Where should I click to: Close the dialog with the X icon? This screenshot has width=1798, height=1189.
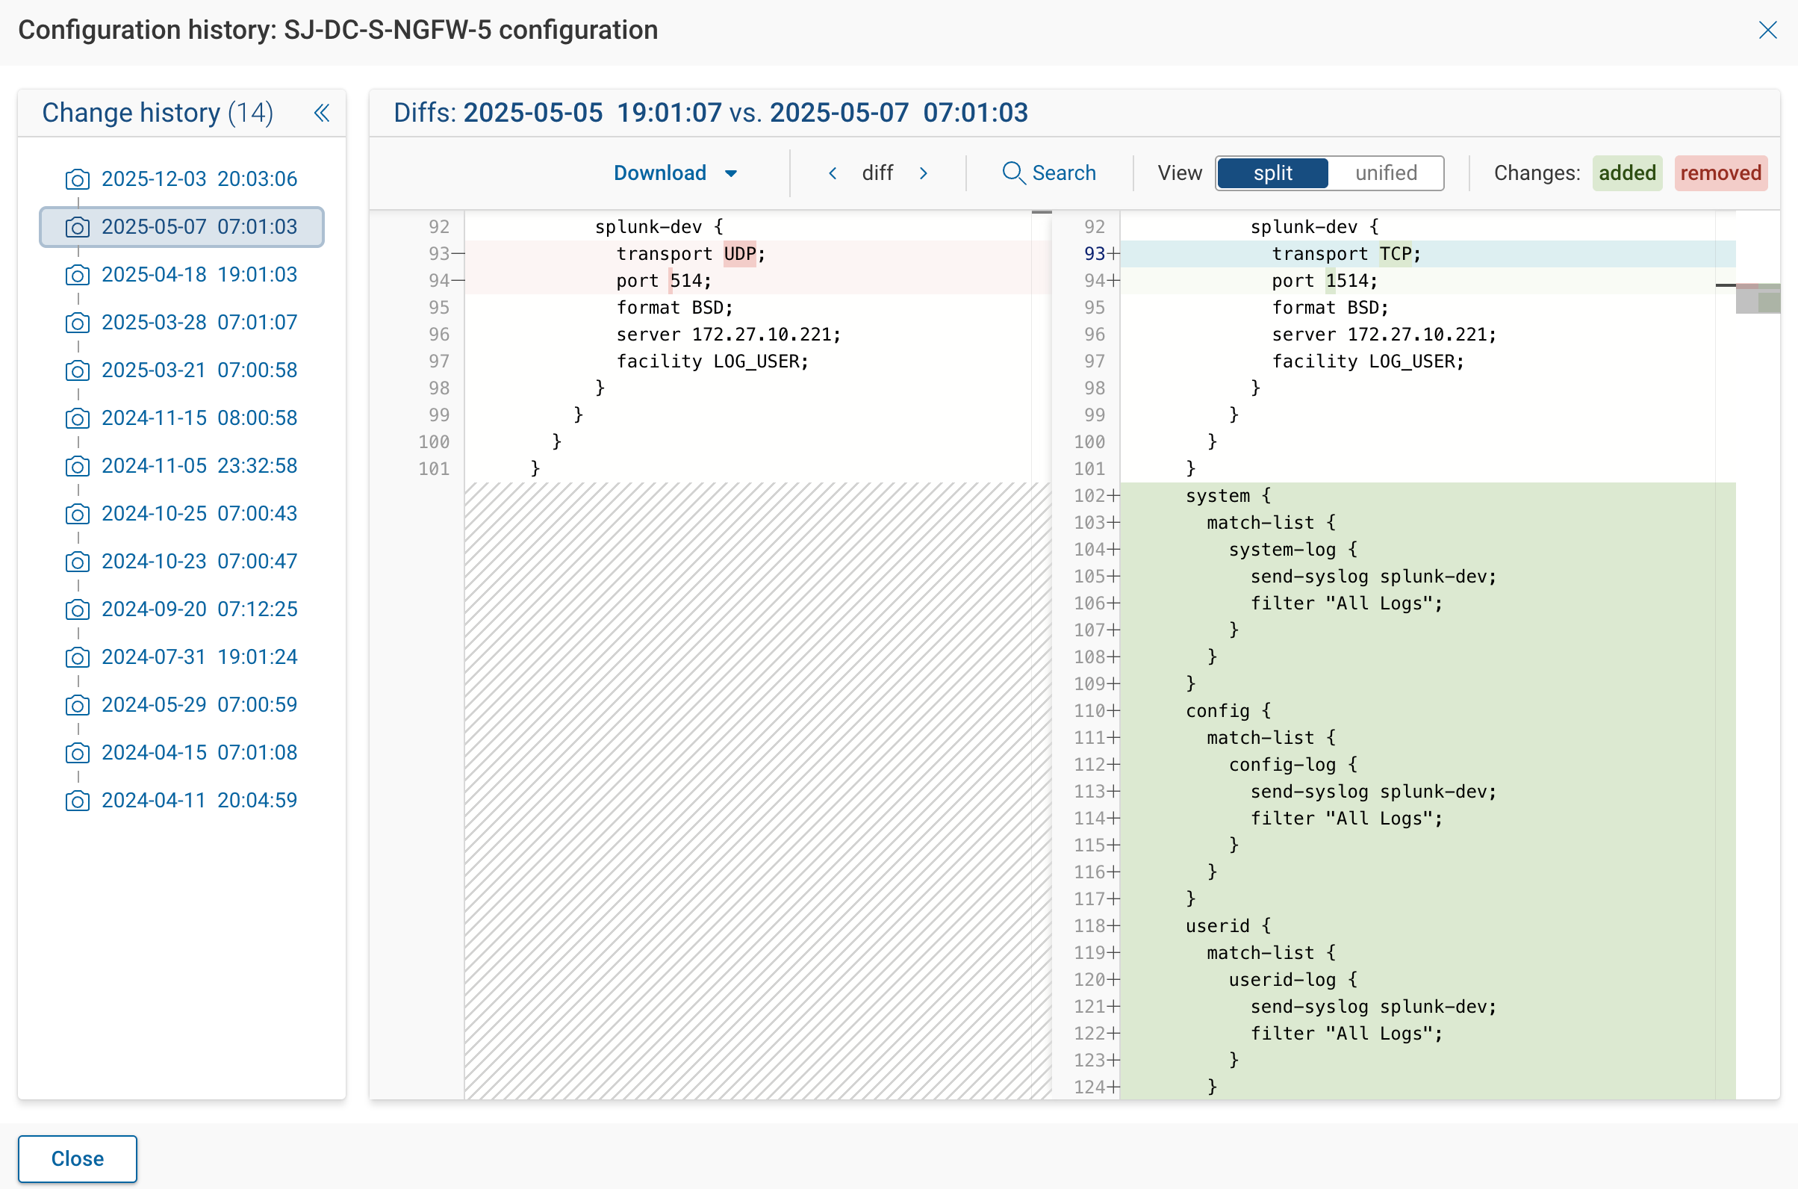[x=1768, y=31]
